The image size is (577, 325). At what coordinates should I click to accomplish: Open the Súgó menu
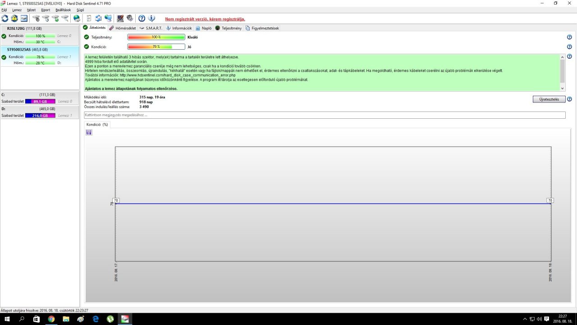coord(80,10)
